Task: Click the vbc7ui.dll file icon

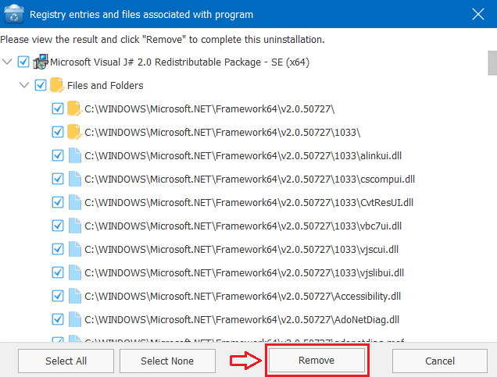Action: pos(75,226)
